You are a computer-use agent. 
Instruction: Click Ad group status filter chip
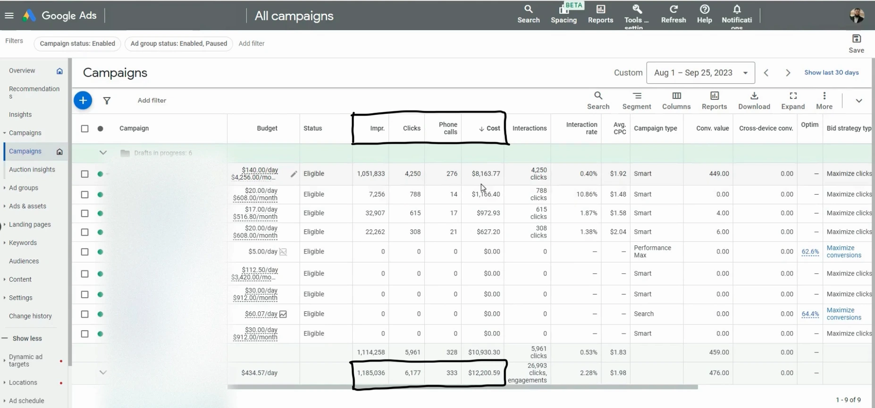coord(178,44)
